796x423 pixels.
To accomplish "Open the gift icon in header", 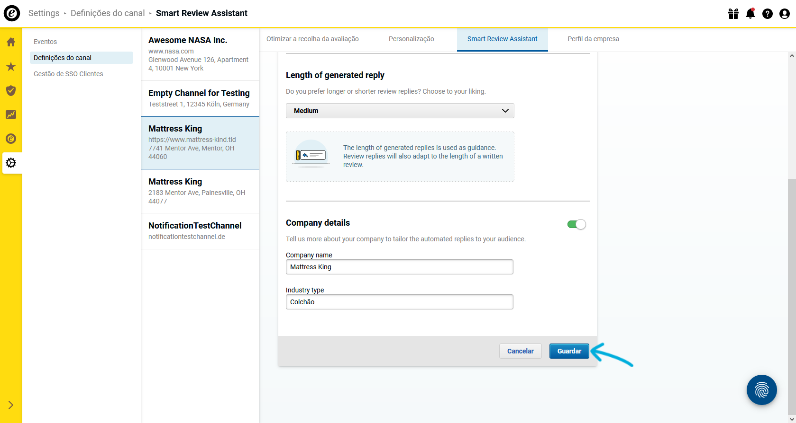I will click(733, 14).
